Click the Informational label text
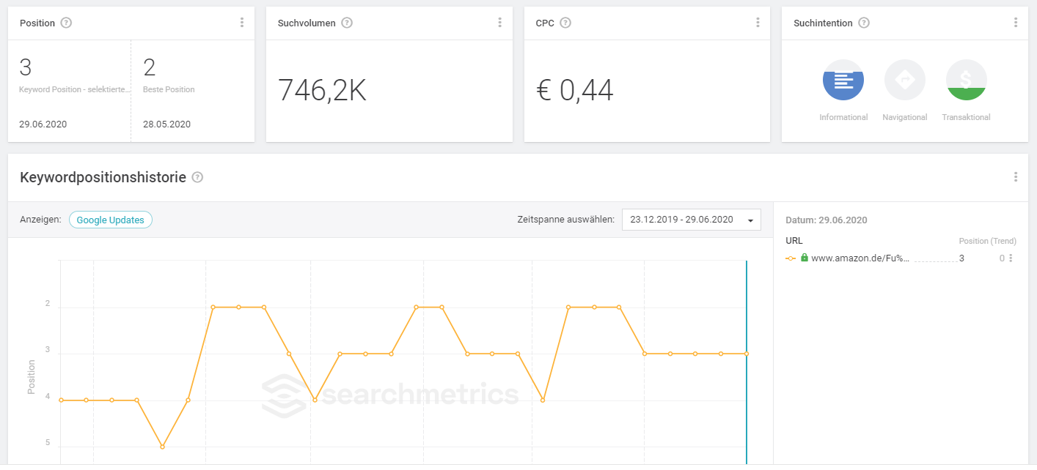1037x470 pixels. point(843,117)
